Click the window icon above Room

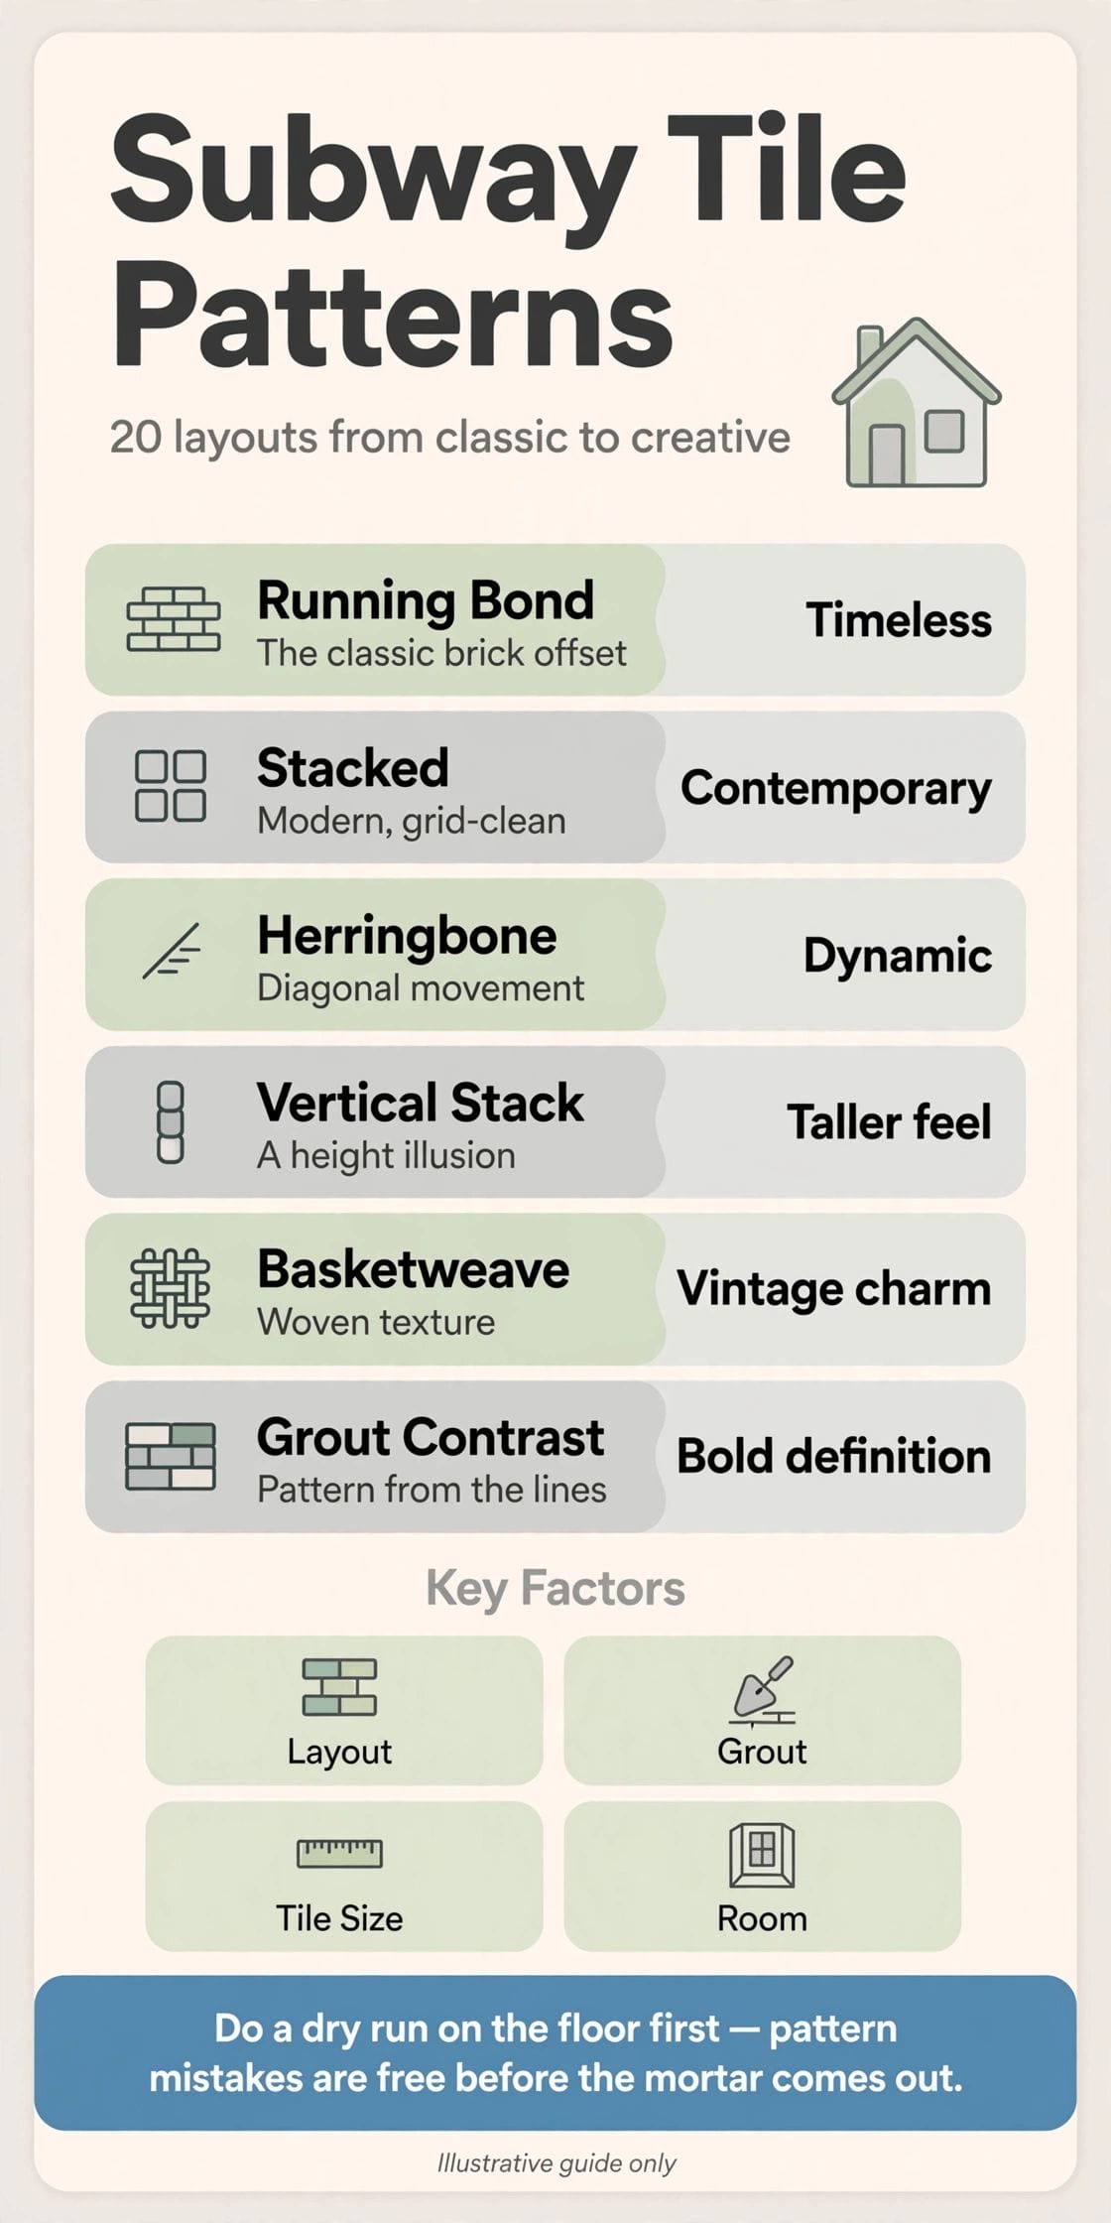tap(762, 1854)
